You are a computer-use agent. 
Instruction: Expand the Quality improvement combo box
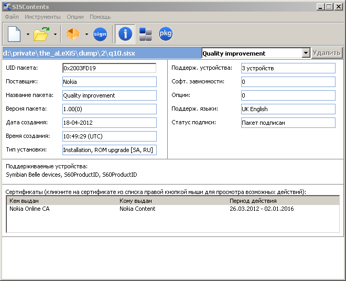point(306,53)
